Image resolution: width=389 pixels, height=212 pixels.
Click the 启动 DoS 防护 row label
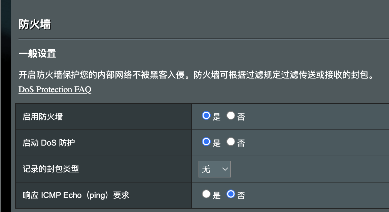(x=48, y=143)
